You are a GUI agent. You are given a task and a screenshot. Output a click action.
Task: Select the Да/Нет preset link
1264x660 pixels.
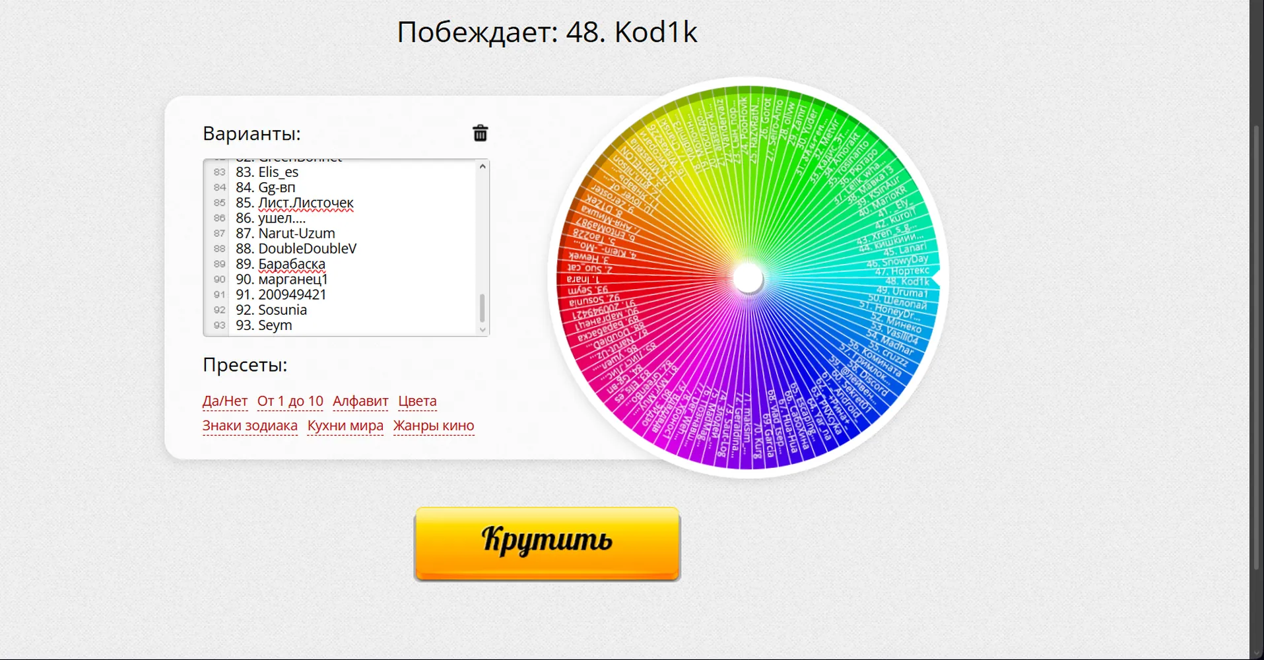point(225,401)
